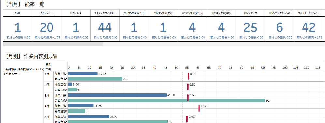
Task: Select the カチオン塗装(ばらし) column header
Action: click(192, 13)
